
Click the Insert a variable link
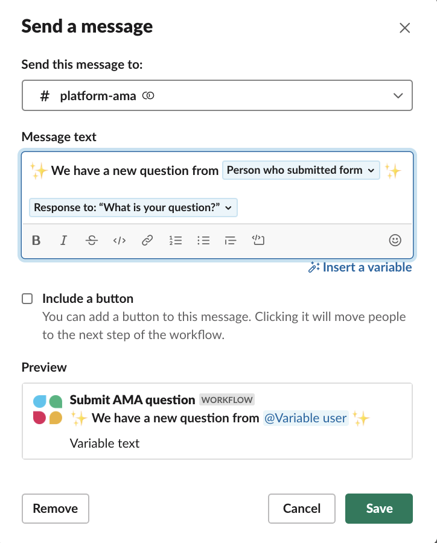coord(360,267)
